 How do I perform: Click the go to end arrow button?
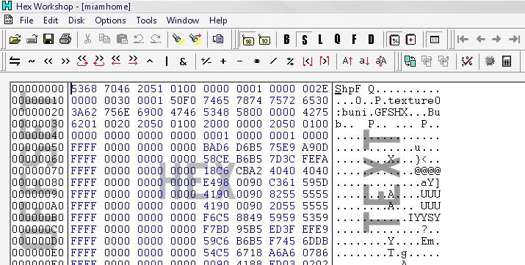[x=514, y=40]
